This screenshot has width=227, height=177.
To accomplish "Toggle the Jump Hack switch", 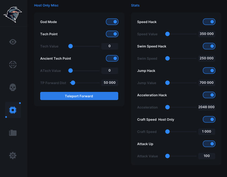I will [x=209, y=71].
